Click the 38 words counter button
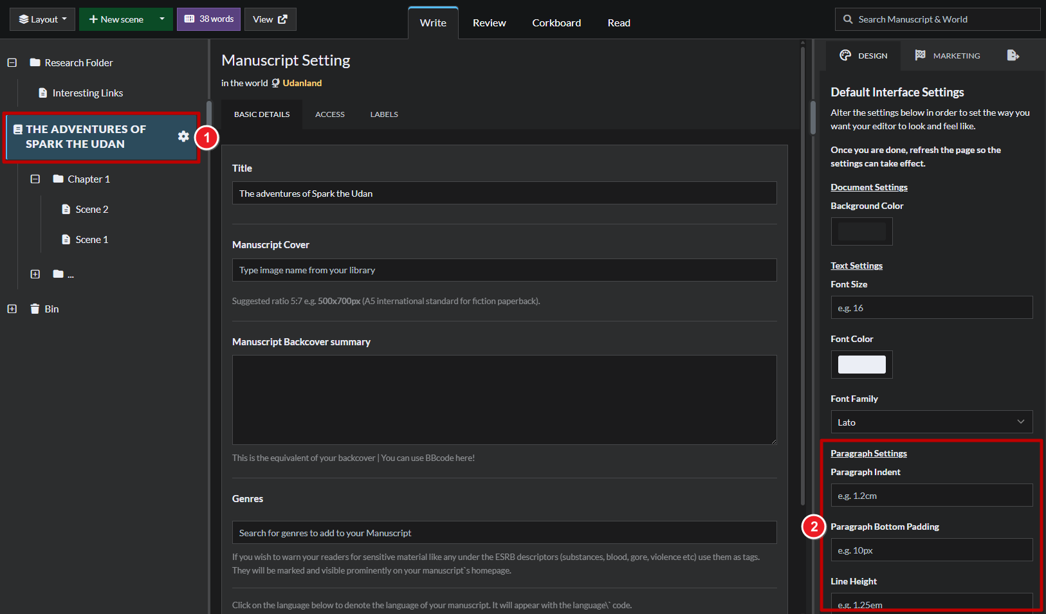1046x614 pixels. tap(208, 19)
